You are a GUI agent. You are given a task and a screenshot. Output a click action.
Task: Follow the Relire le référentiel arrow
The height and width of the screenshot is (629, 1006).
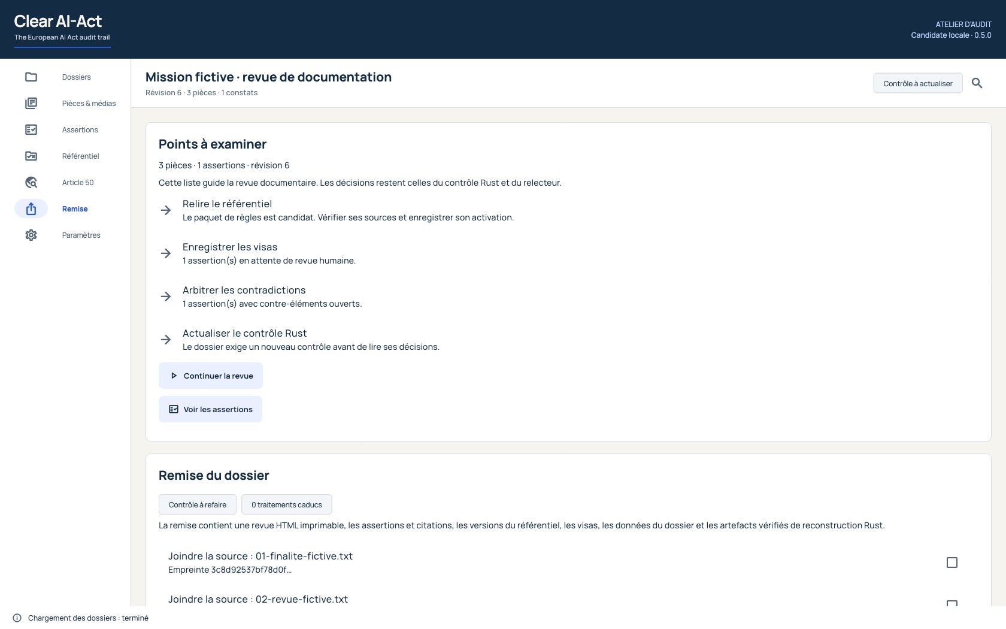[166, 210]
